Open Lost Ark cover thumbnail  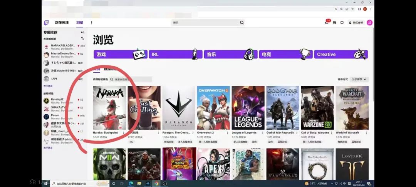352,164
